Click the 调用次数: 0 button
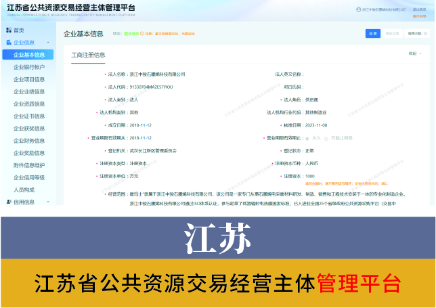 [417, 34]
